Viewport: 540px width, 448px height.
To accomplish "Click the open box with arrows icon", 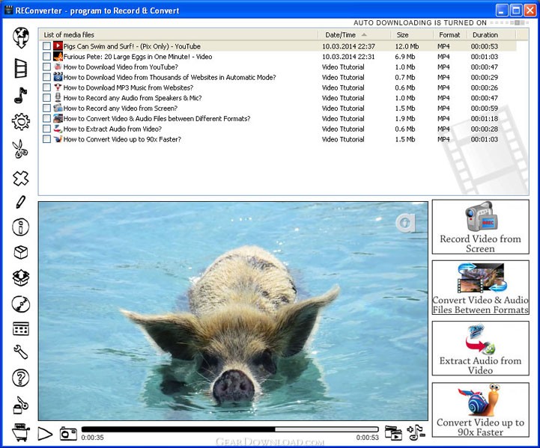I will (x=21, y=277).
